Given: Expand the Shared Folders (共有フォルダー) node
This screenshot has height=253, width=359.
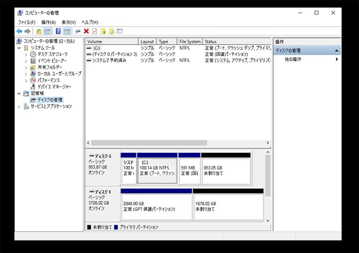Looking at the screenshot, I should point(26,67).
